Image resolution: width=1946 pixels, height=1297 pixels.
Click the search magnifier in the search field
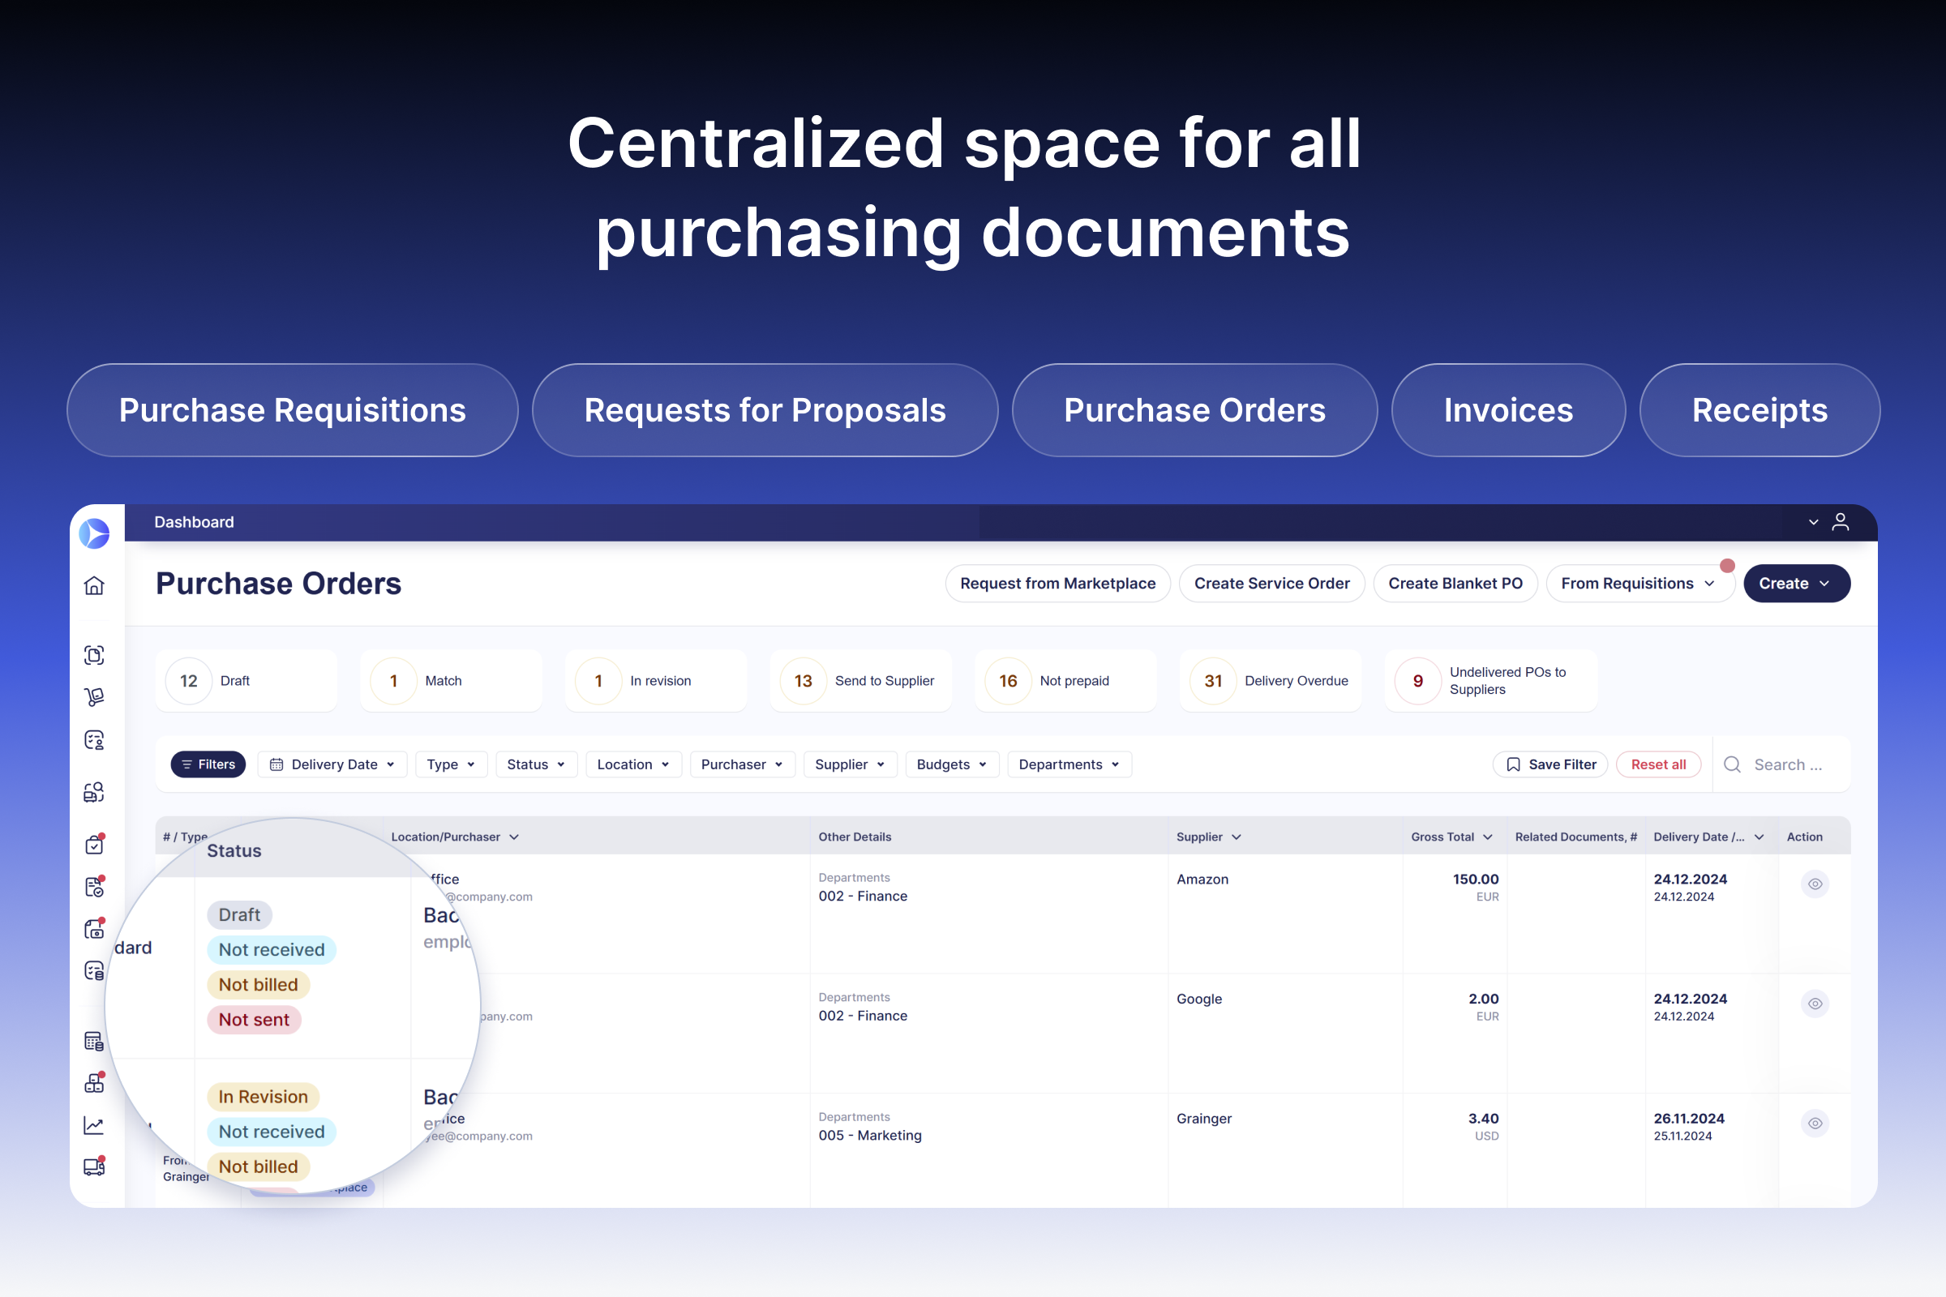point(1732,764)
